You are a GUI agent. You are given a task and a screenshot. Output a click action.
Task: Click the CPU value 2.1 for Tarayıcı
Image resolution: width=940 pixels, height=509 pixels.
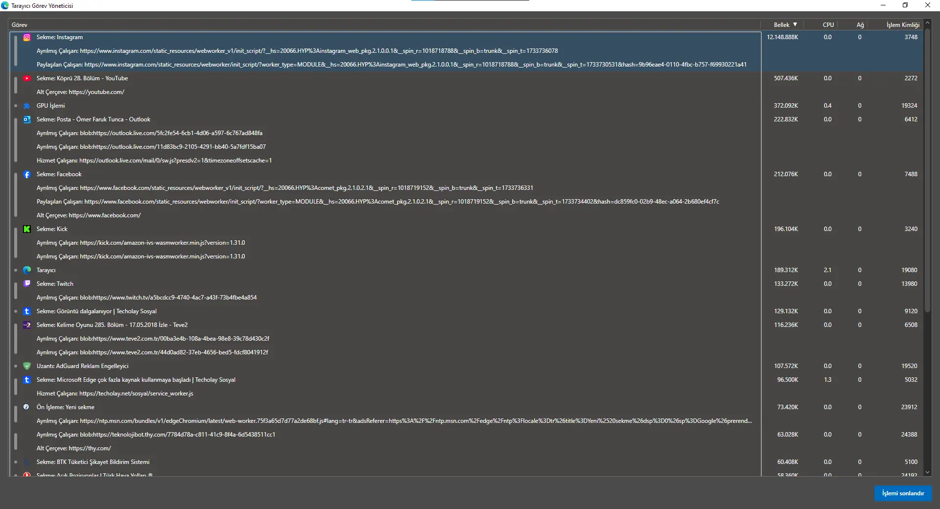[827, 270]
